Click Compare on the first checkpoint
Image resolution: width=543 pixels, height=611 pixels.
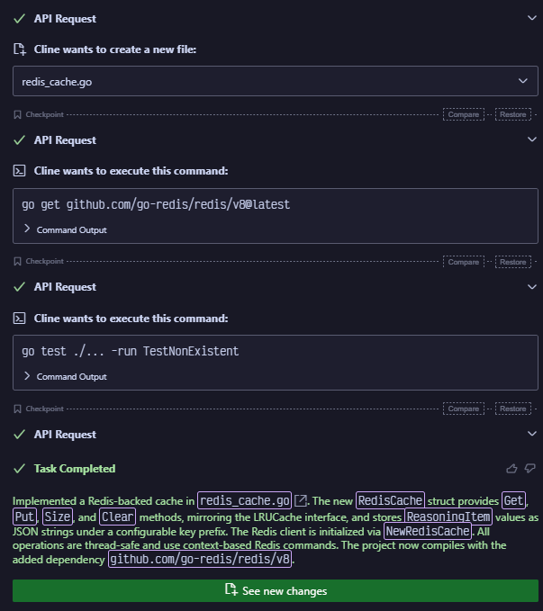(x=464, y=114)
